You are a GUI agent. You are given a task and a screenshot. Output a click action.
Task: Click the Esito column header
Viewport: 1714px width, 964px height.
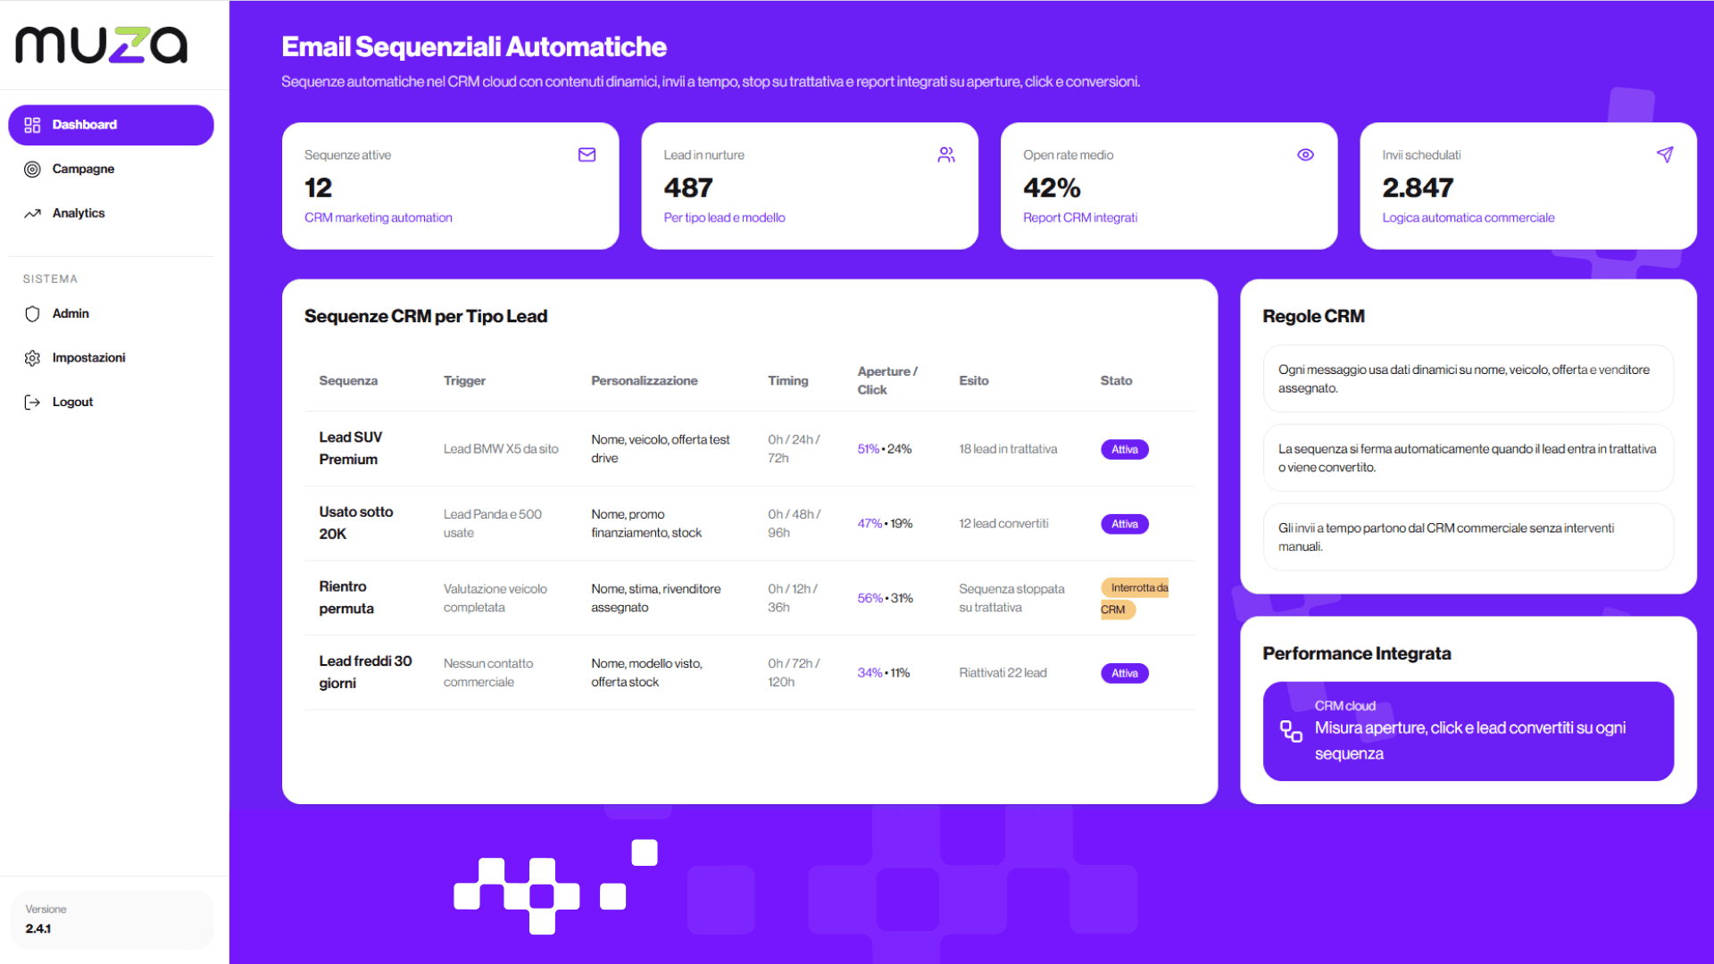974,381
